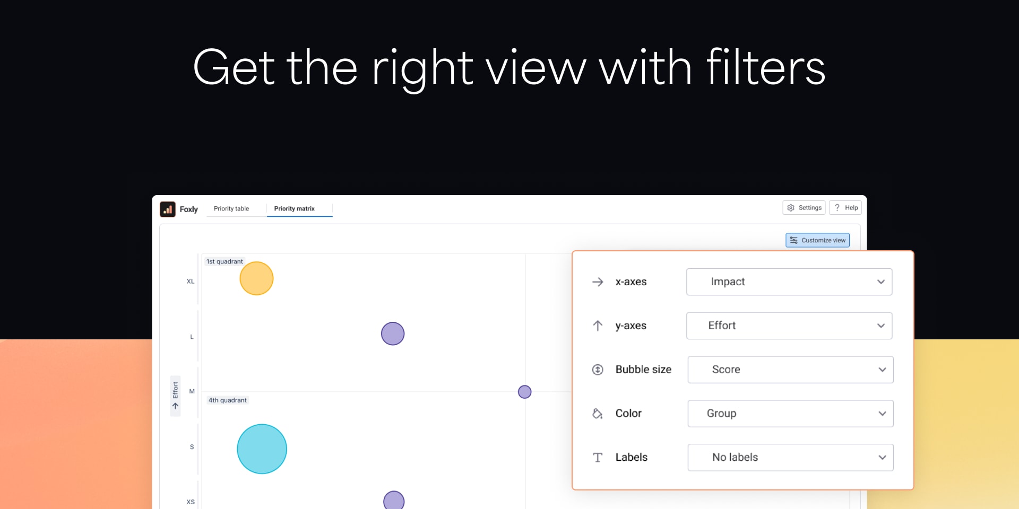
Task: Select the large cyan bubble
Action: [x=262, y=449]
